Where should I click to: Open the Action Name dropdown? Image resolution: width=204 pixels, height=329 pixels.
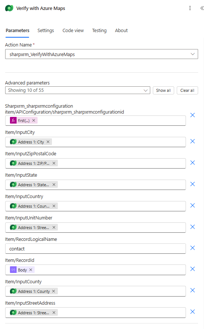coord(102,54)
